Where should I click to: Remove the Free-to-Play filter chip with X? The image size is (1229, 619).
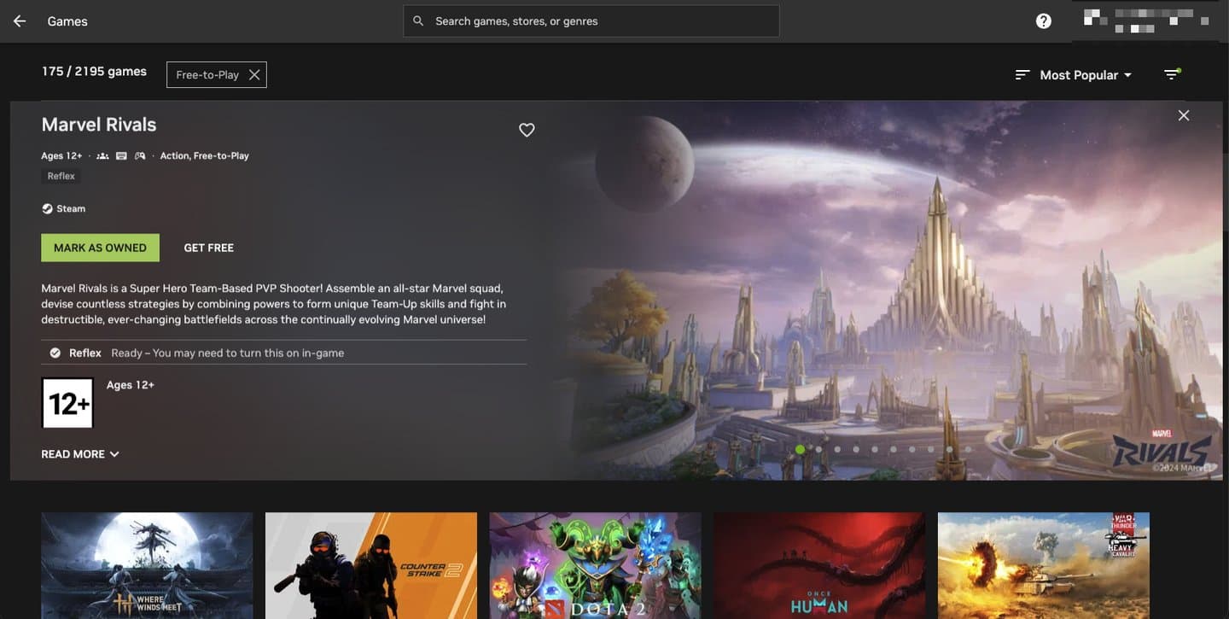pyautogui.click(x=254, y=75)
